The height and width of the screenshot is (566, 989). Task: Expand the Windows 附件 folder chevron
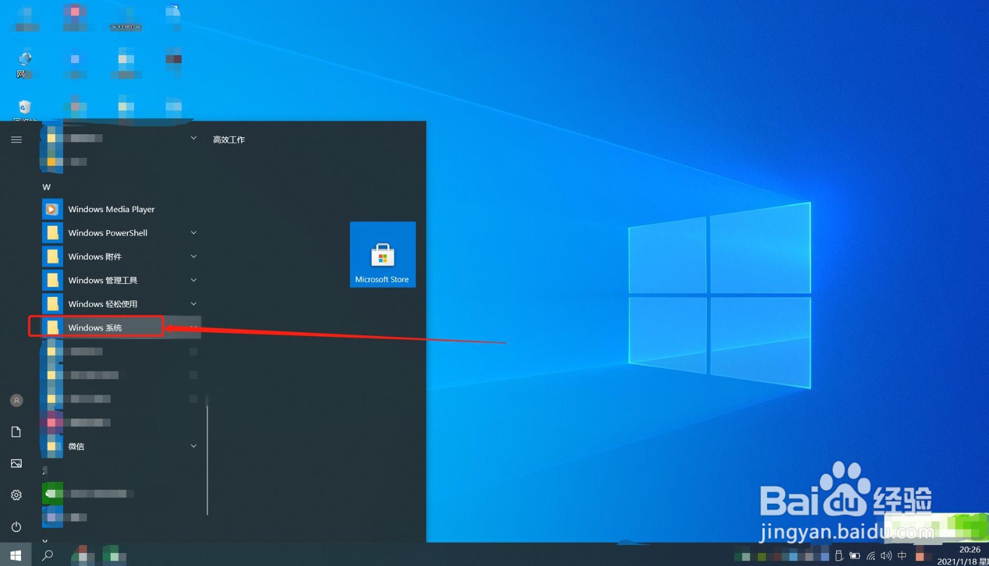pos(193,256)
